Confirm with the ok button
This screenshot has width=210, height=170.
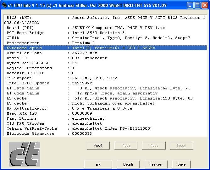click(98, 164)
